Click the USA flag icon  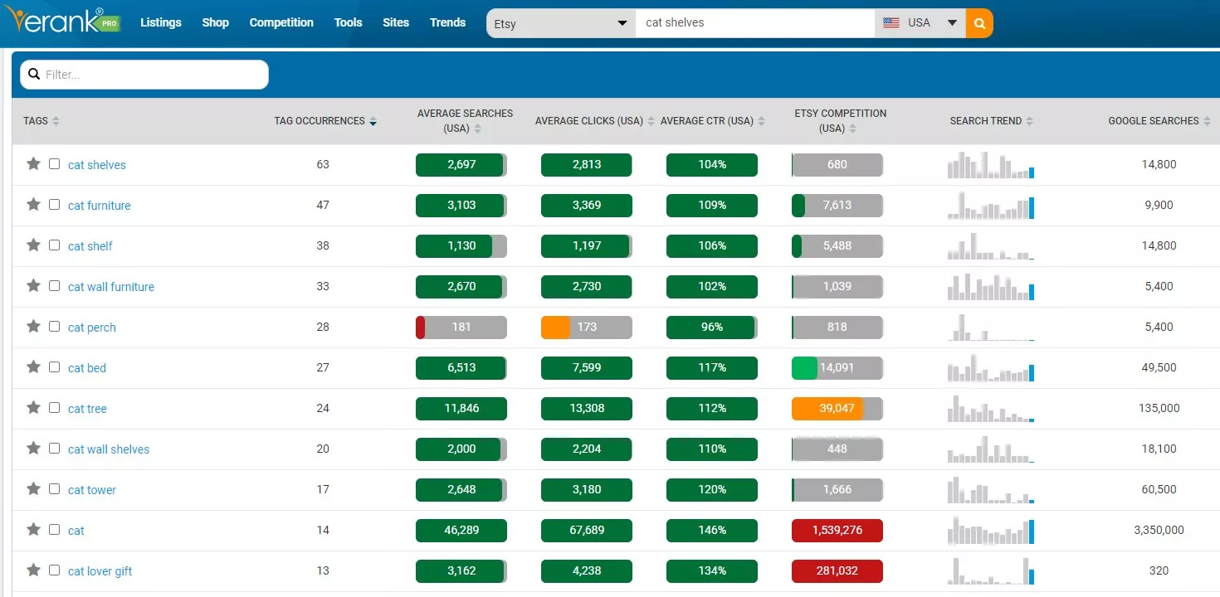point(891,23)
